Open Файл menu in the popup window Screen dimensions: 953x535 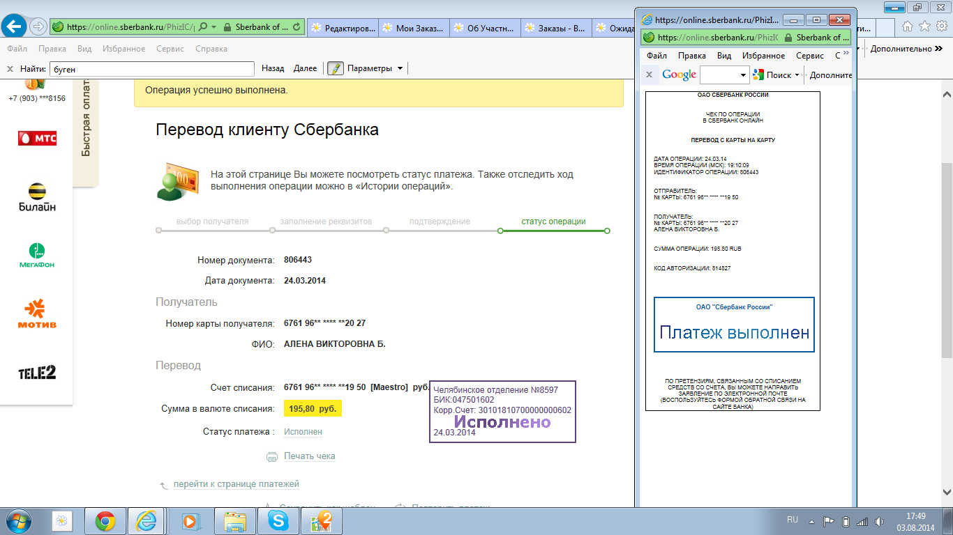[x=656, y=56]
